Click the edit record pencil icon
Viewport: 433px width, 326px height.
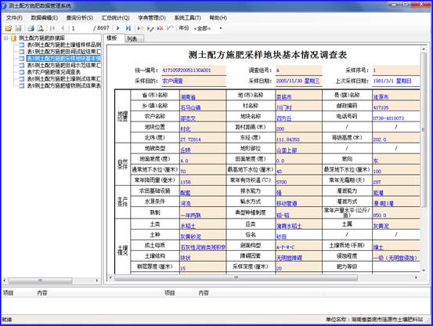pyautogui.click(x=150, y=28)
